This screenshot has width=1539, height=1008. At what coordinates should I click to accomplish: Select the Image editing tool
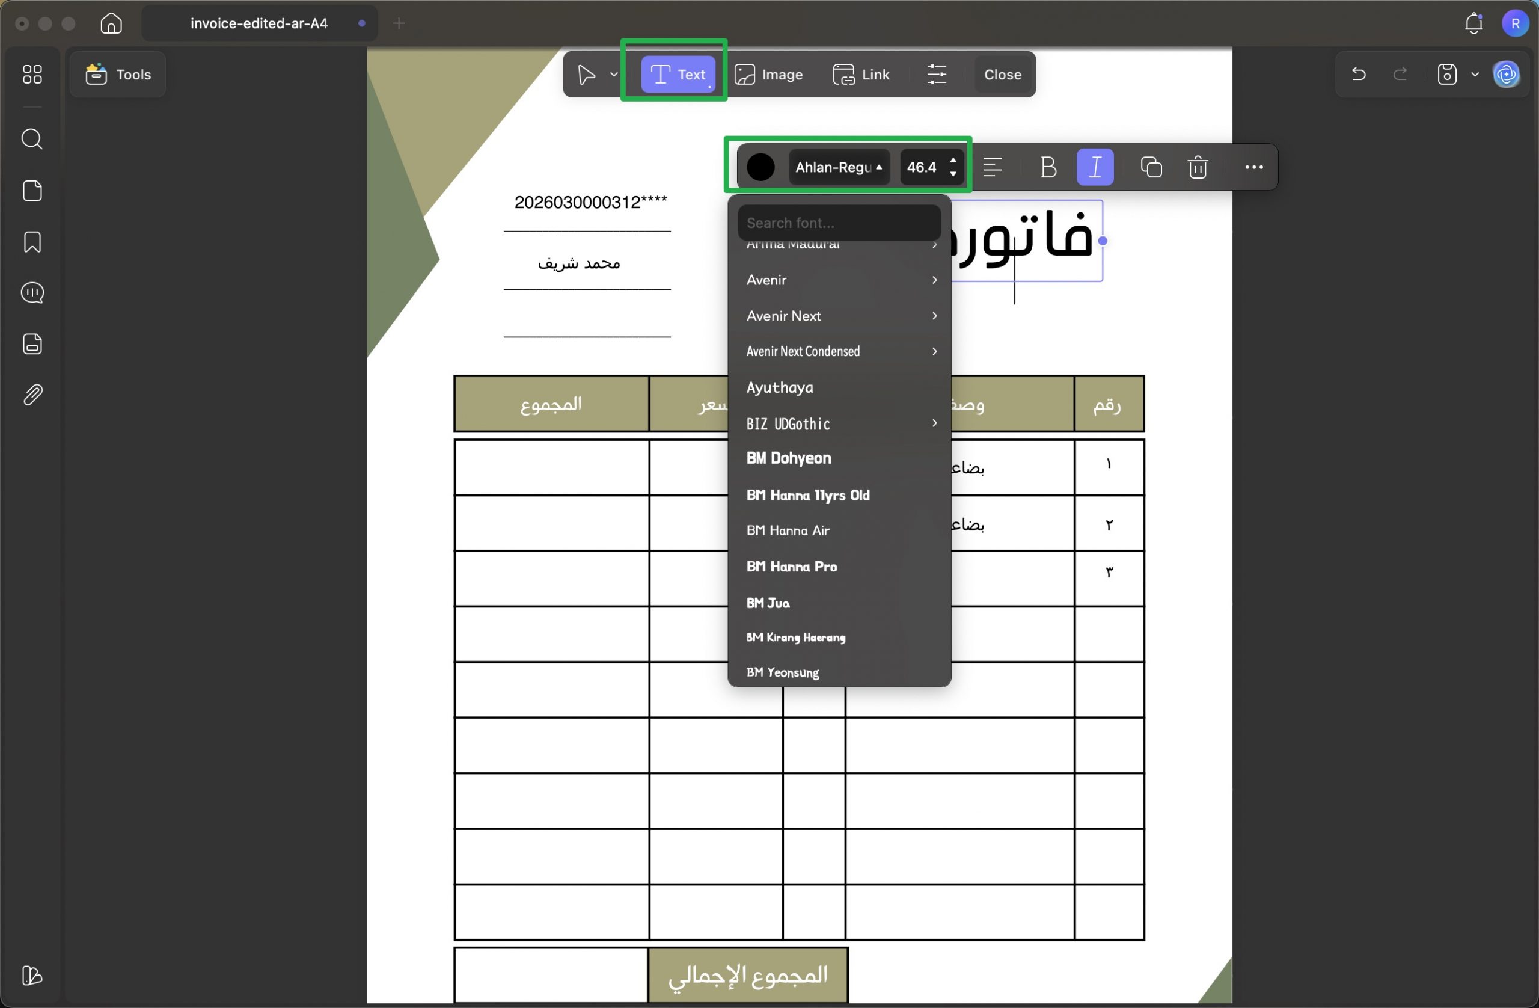tap(768, 75)
